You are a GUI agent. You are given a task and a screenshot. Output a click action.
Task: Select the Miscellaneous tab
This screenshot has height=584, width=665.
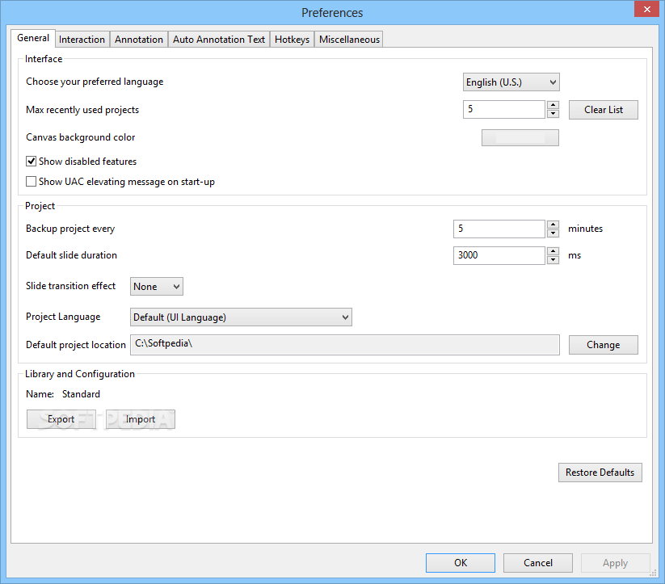point(349,40)
